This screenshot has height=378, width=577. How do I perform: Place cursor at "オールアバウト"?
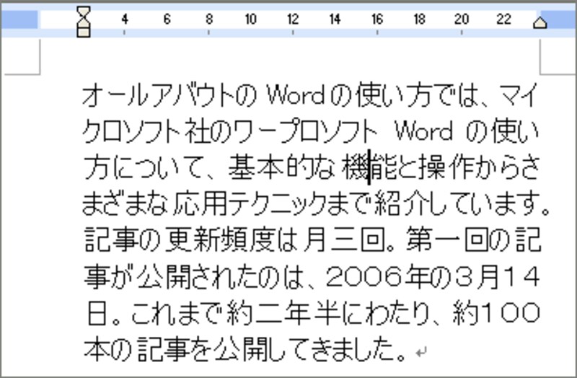coord(158,95)
